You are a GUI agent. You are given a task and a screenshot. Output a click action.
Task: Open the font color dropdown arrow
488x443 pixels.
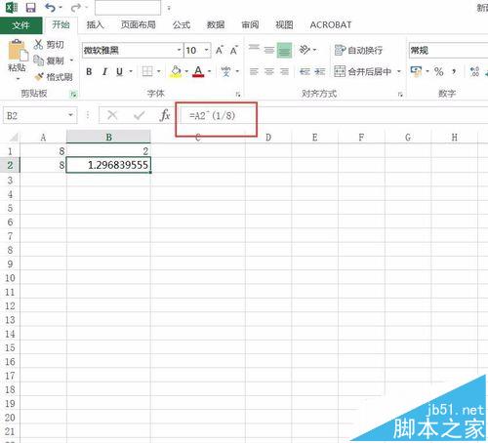pos(209,71)
